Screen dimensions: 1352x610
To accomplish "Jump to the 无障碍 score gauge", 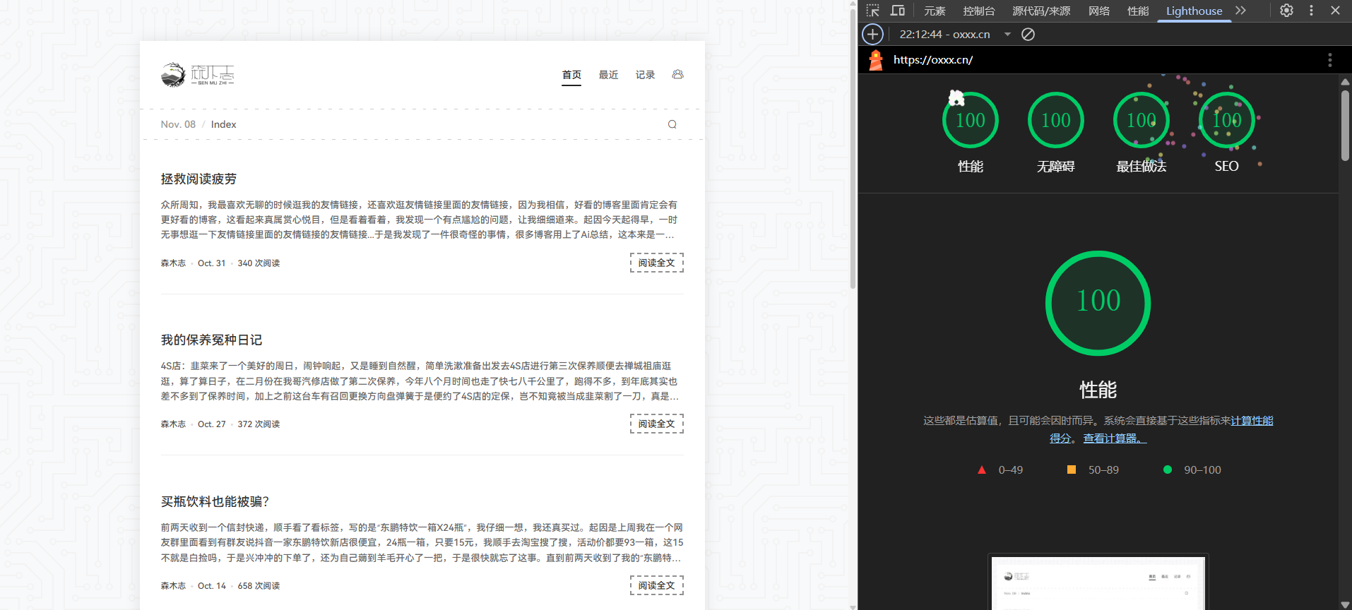I will coord(1055,120).
